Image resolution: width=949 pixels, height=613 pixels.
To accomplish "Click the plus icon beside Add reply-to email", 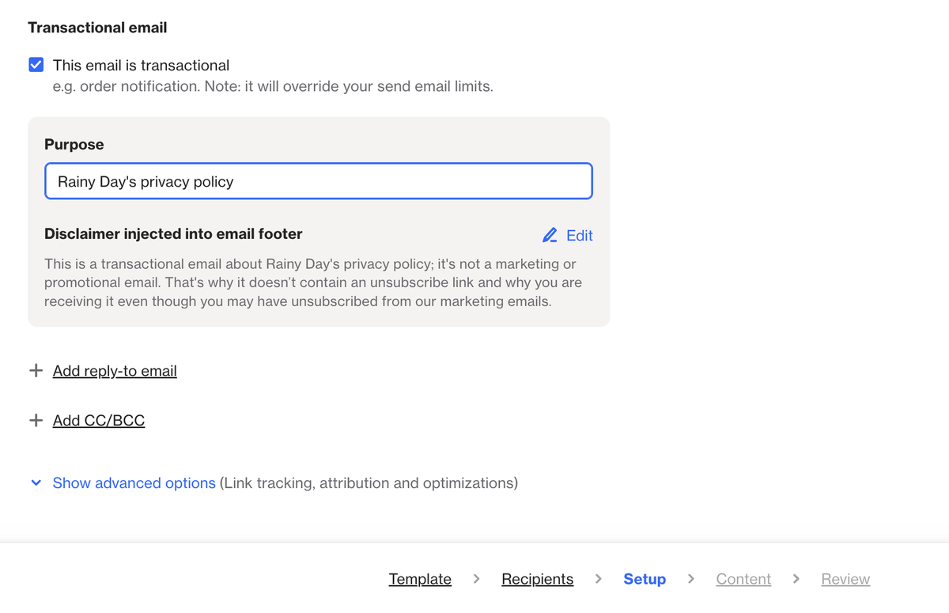I will click(36, 370).
